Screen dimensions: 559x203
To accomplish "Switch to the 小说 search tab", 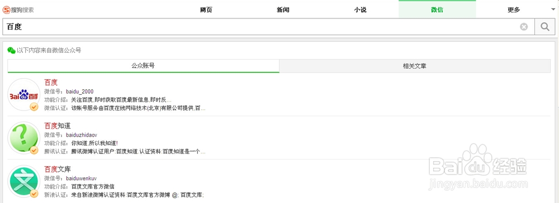I will 360,9.
